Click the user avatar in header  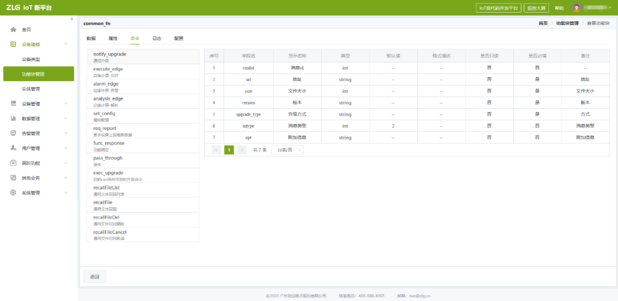[x=577, y=8]
